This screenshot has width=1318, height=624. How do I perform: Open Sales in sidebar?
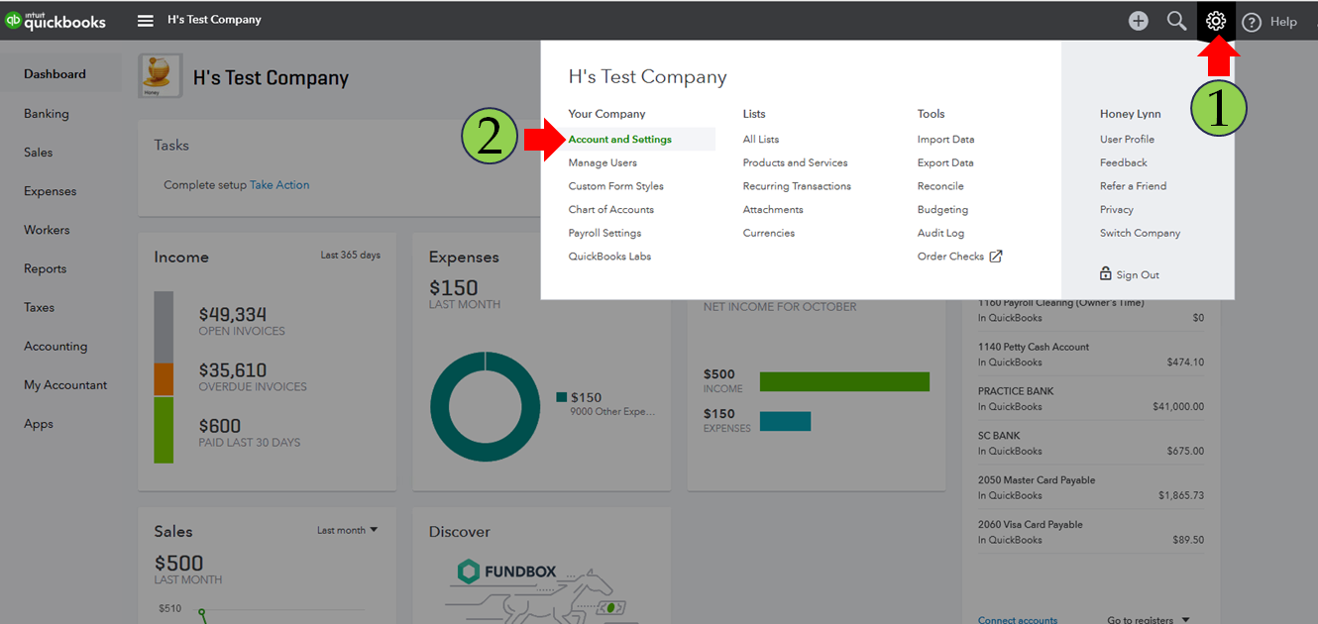[x=39, y=153]
